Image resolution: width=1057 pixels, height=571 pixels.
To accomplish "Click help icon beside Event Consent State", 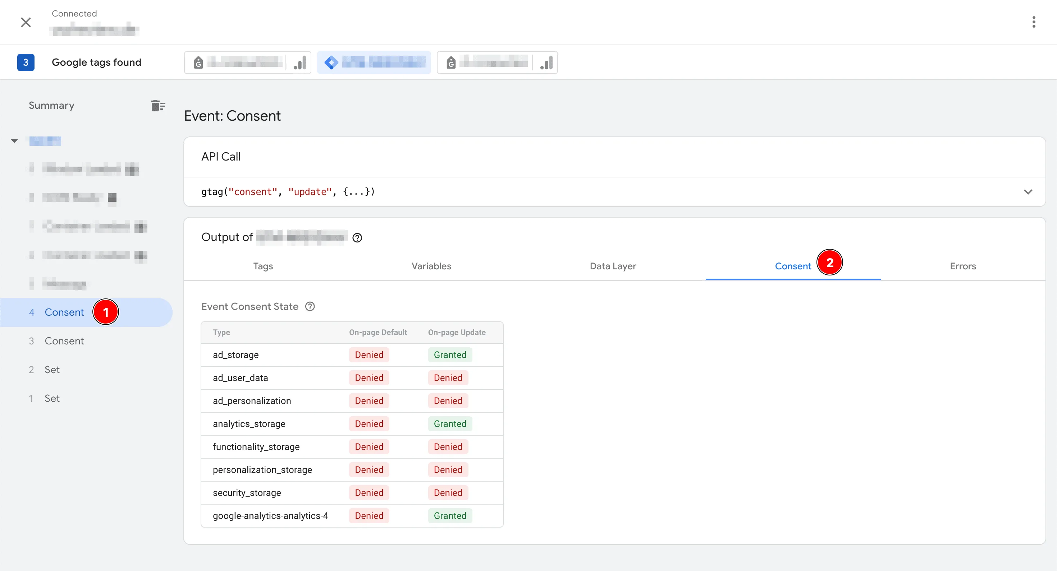I will coord(310,307).
